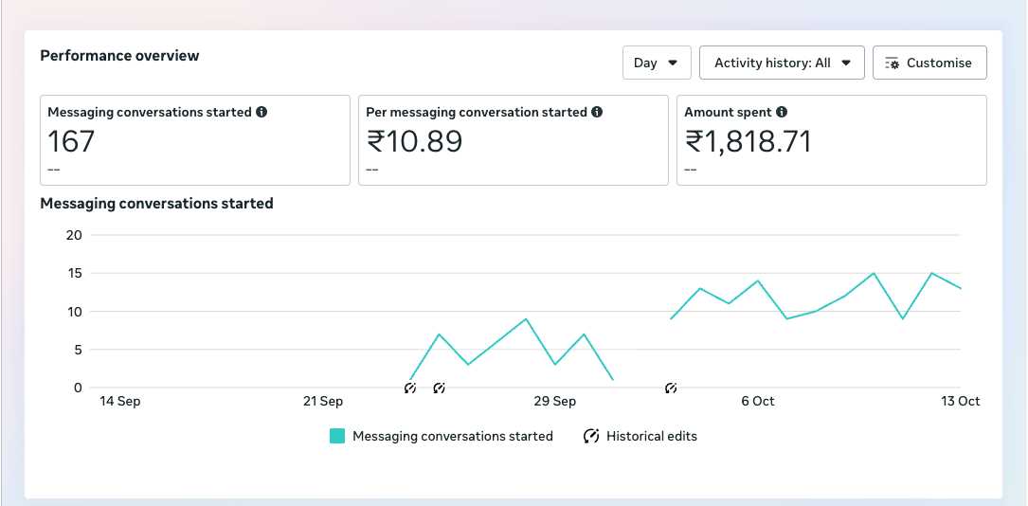Open the Day granularity dropdown
The height and width of the screenshot is (506, 1028).
point(657,63)
